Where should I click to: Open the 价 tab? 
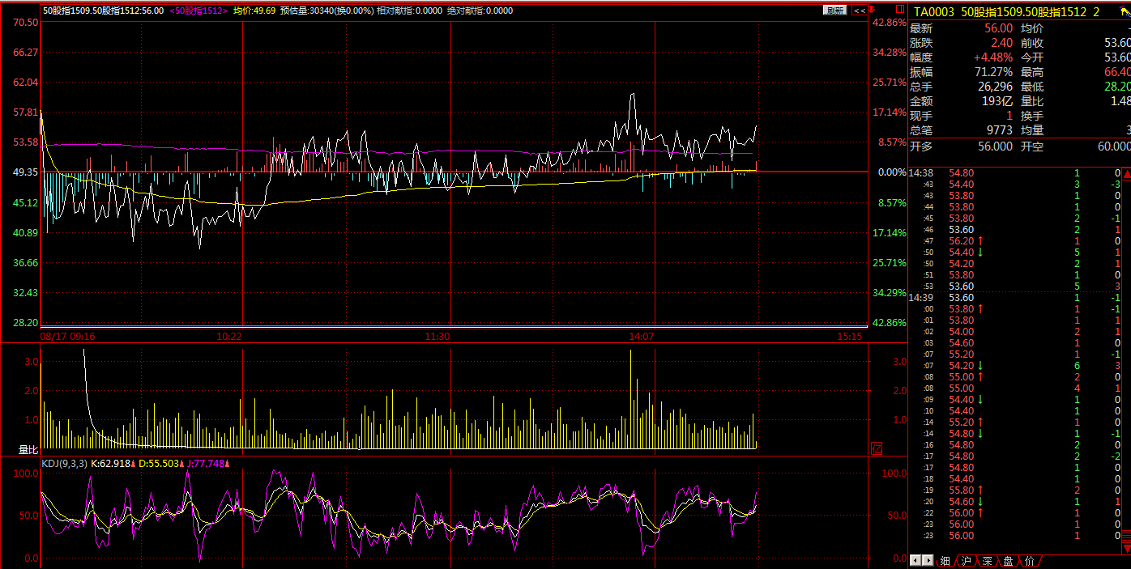pyautogui.click(x=1029, y=560)
